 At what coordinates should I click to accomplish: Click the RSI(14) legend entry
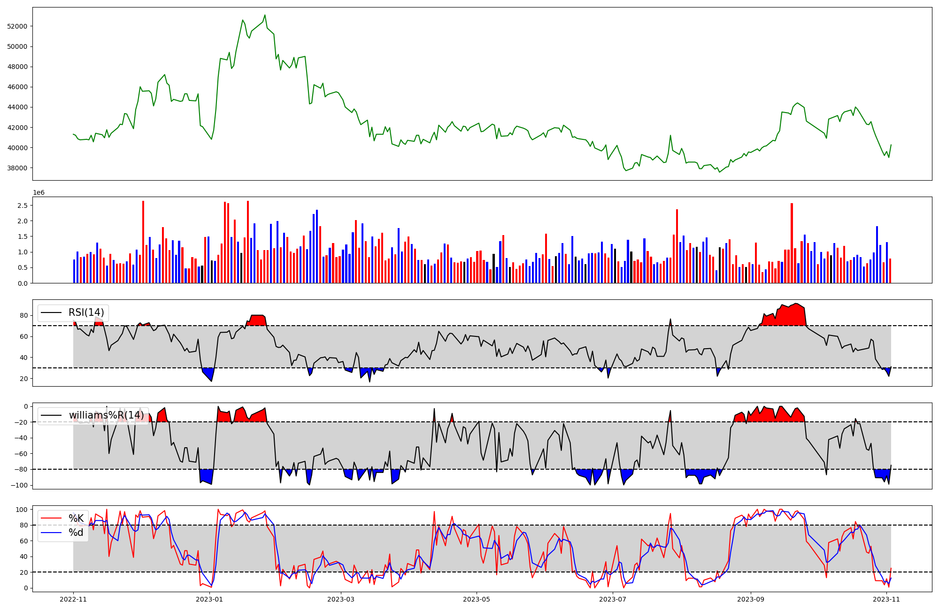(86, 313)
